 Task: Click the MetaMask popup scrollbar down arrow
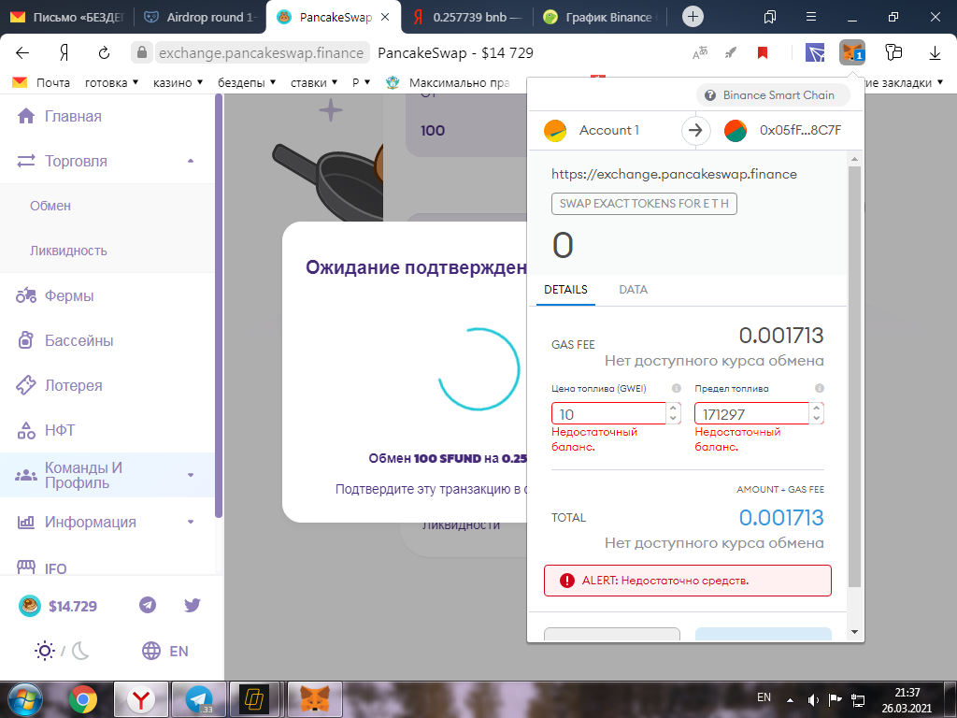click(854, 631)
